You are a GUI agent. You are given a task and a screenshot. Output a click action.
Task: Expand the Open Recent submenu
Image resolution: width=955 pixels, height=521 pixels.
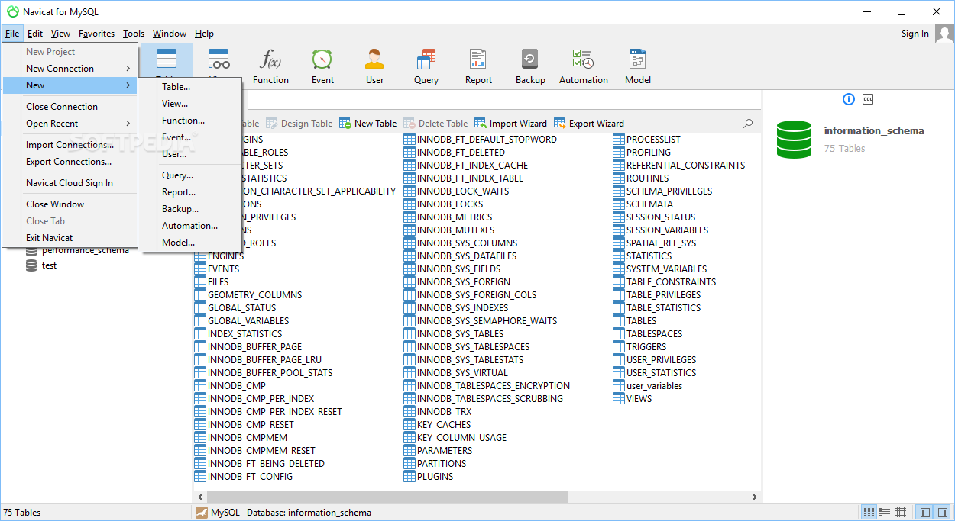tap(70, 124)
